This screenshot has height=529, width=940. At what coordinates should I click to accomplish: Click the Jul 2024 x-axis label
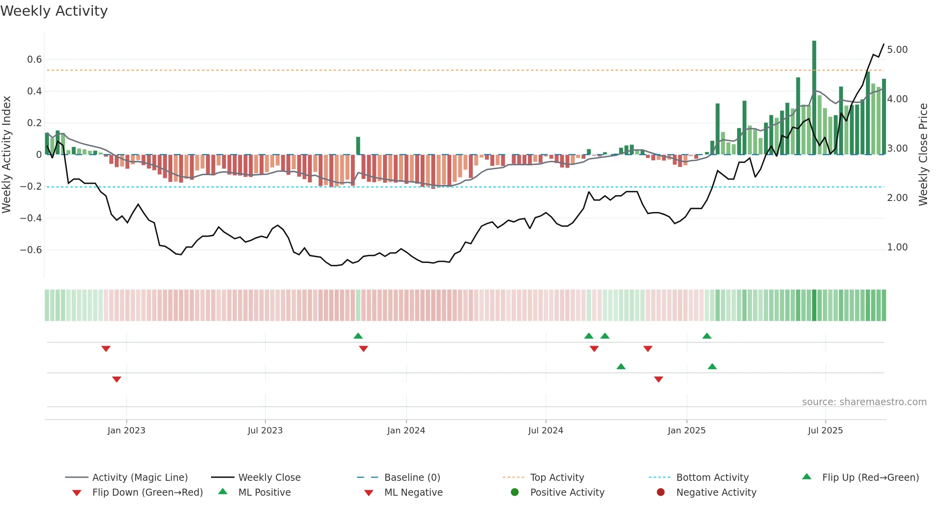pyautogui.click(x=546, y=430)
